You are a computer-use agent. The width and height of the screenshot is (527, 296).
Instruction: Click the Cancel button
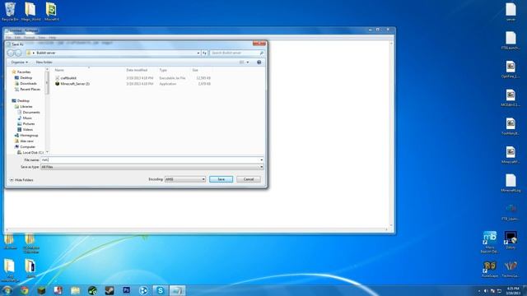point(249,179)
